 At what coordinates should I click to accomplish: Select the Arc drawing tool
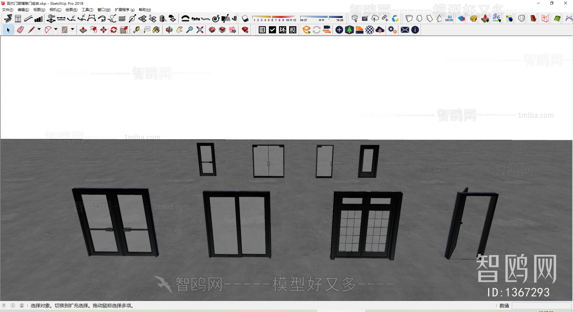tap(48, 30)
